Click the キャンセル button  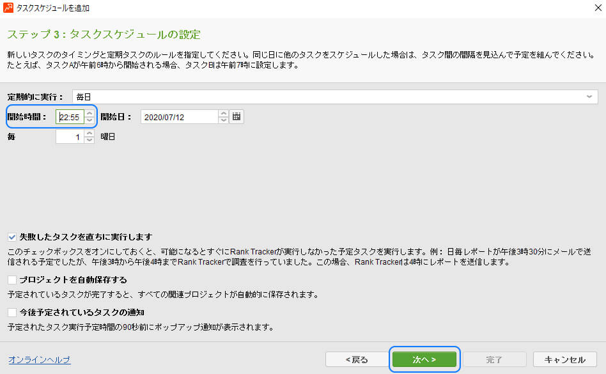pos(564,360)
